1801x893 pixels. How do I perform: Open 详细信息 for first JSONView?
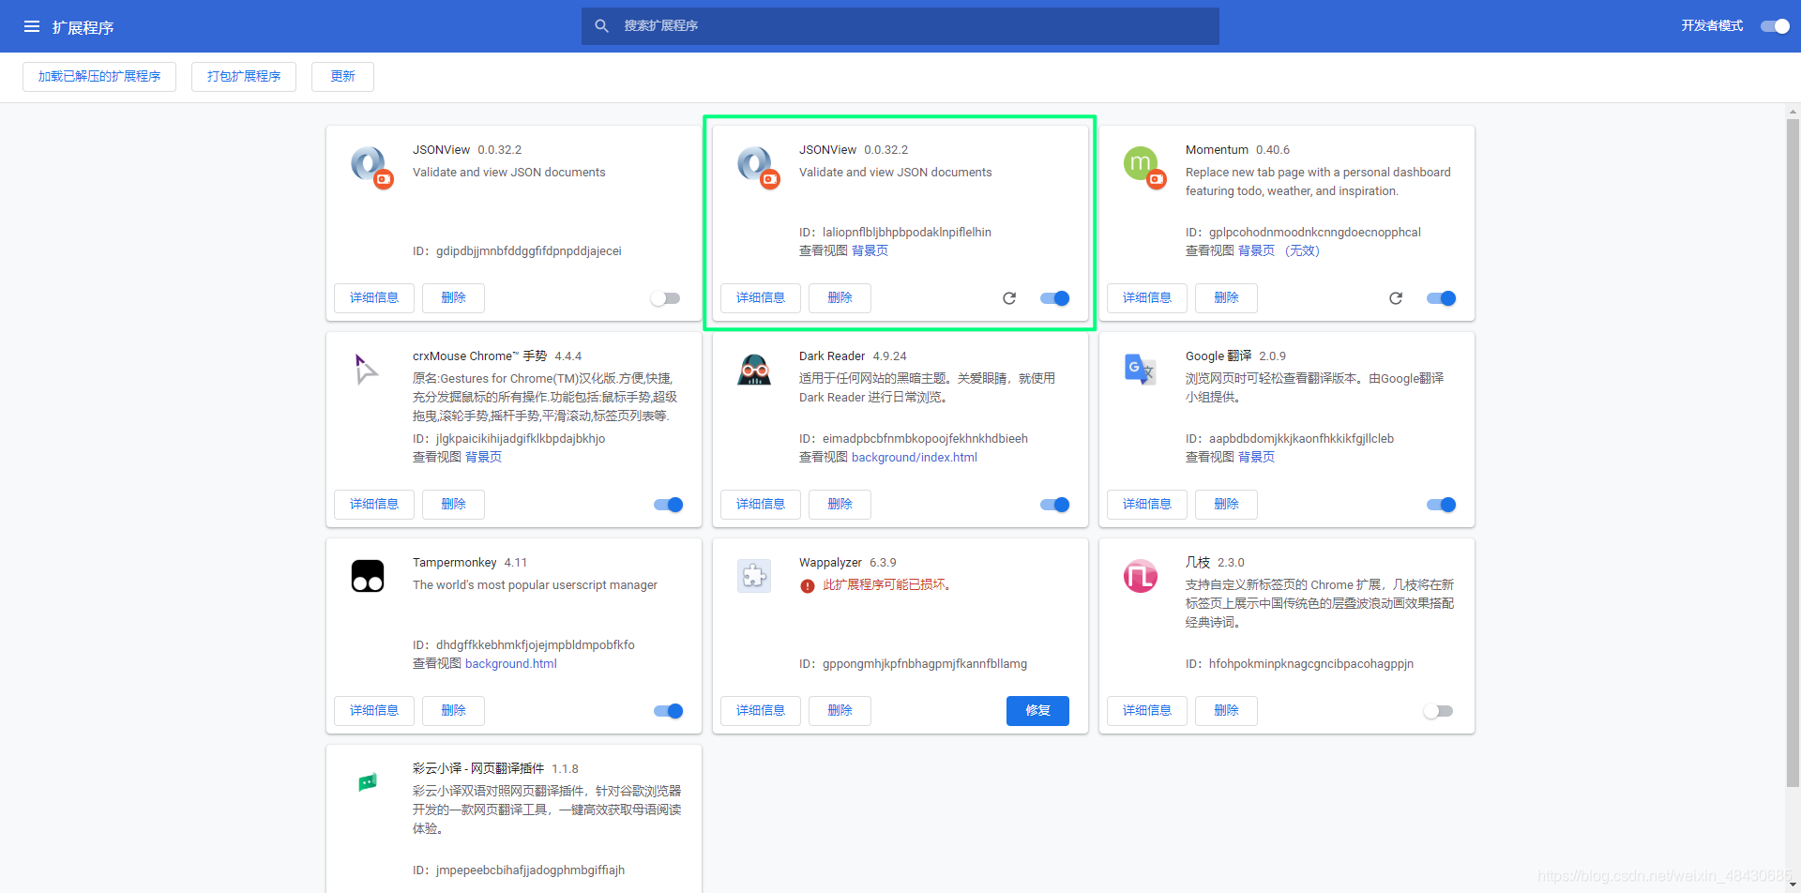click(374, 298)
